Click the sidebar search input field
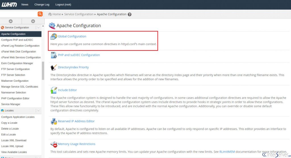Image resolution: width=291 pixels, height=158 pixels. pyautogui.click(x=19, y=14)
